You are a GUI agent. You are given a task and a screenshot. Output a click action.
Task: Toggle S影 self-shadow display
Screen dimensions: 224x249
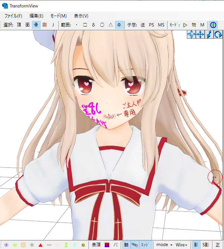click(x=206, y=245)
